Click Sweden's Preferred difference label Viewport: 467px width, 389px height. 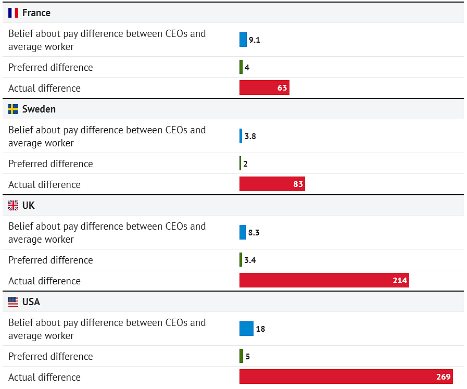coord(51,164)
